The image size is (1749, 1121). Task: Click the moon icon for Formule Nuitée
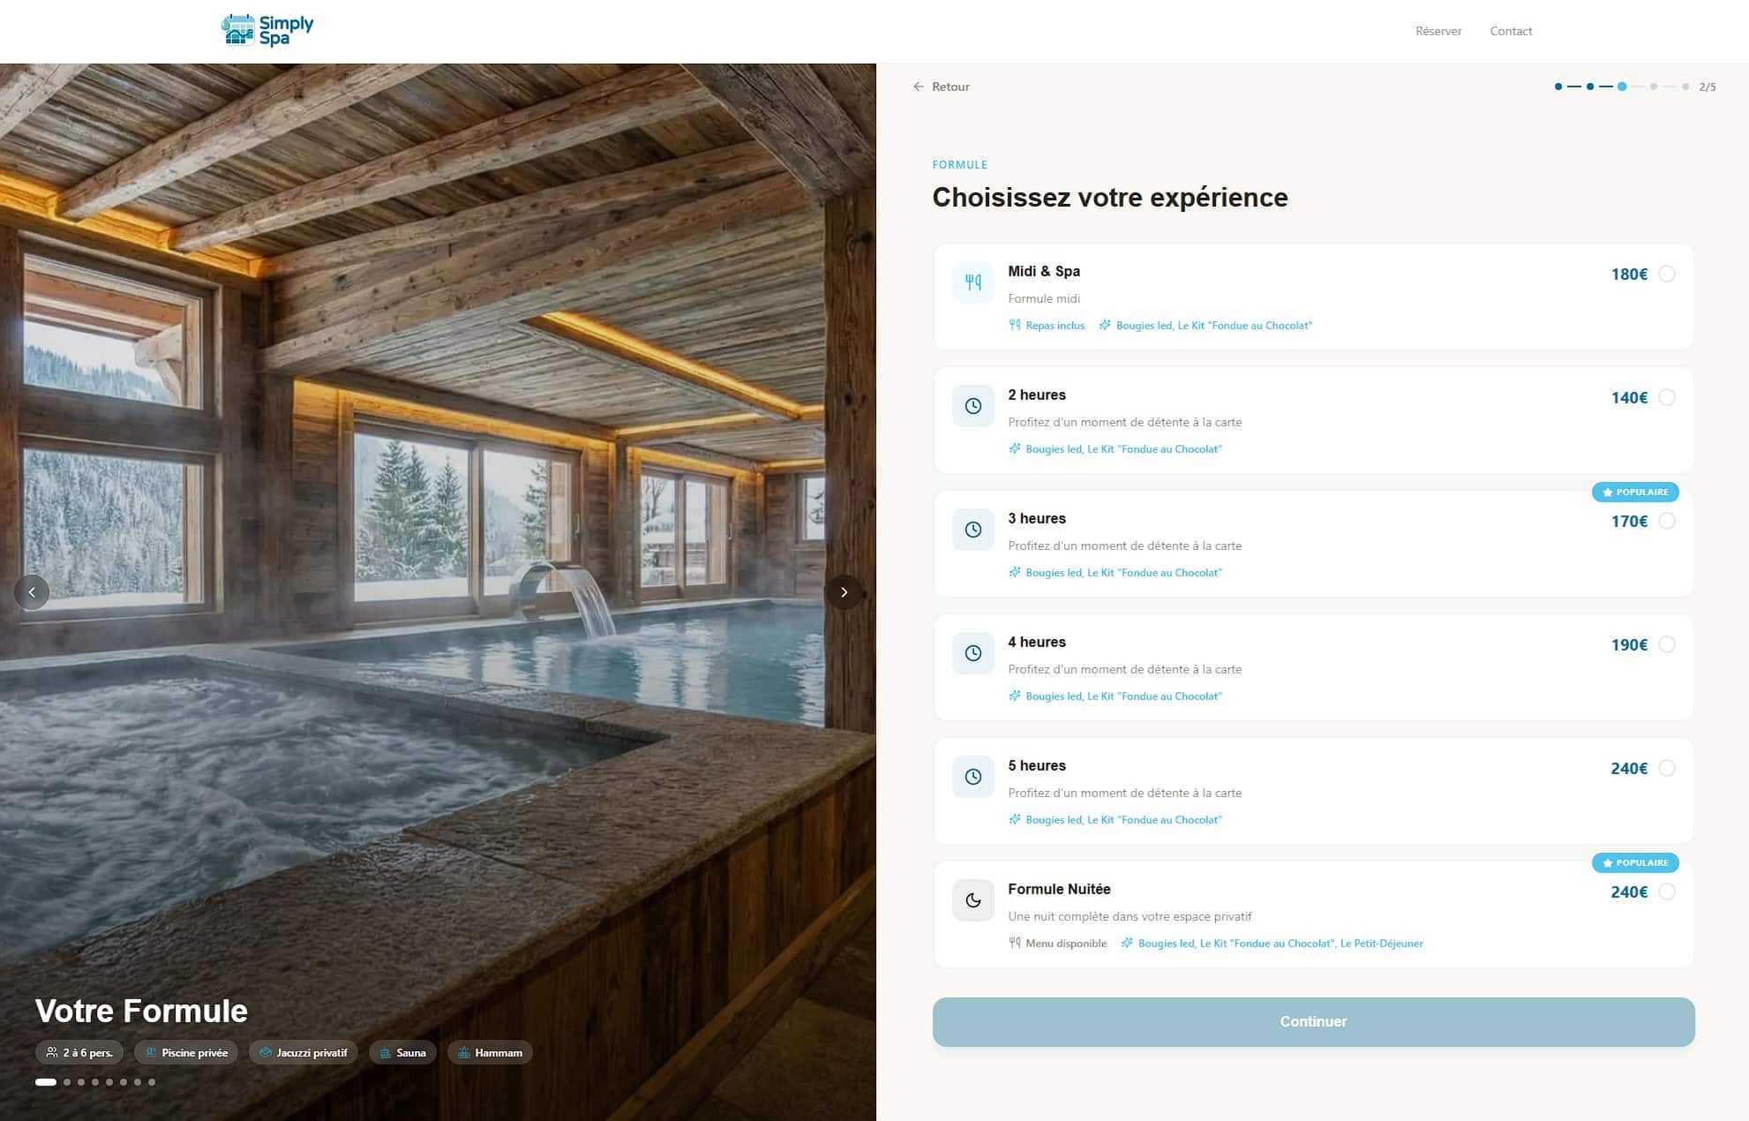pyautogui.click(x=972, y=900)
